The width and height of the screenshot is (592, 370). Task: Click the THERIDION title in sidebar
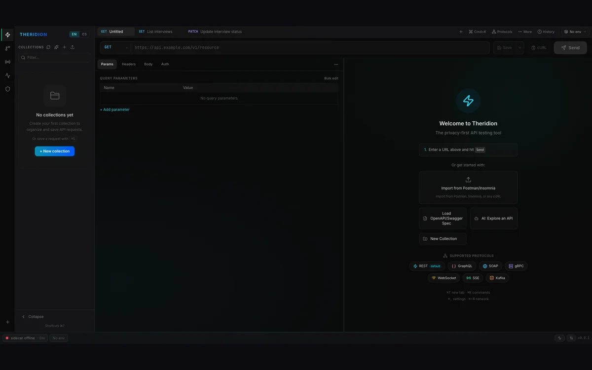tap(34, 35)
